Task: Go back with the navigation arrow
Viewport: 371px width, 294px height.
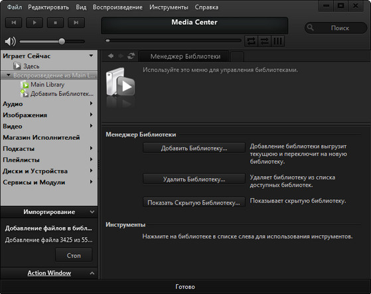Action: pos(110,56)
